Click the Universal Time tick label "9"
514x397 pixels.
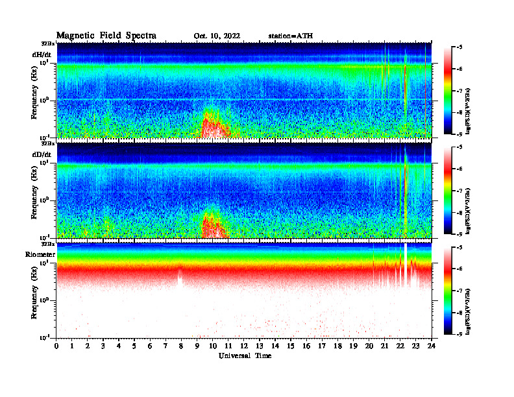(x=197, y=346)
